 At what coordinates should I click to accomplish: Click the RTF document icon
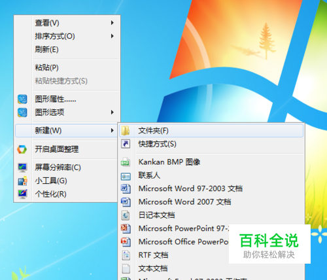point(126,255)
